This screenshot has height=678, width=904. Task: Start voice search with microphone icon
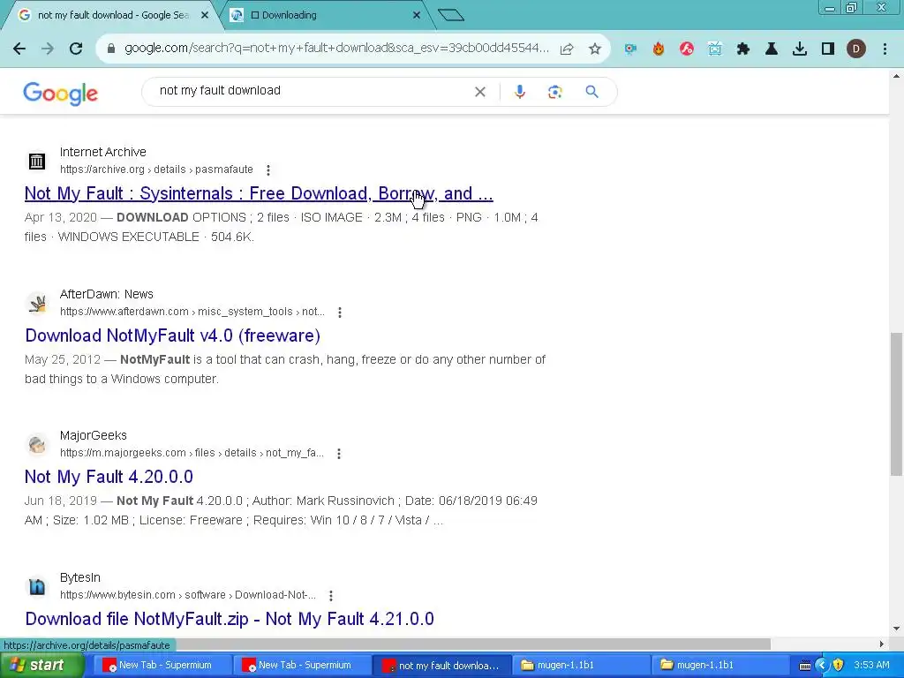coord(519,92)
